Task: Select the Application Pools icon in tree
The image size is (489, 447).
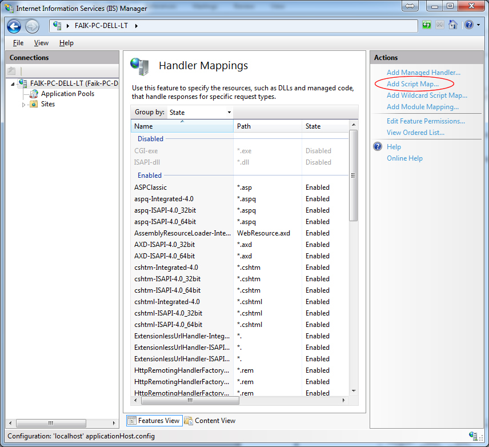Action: (x=34, y=94)
